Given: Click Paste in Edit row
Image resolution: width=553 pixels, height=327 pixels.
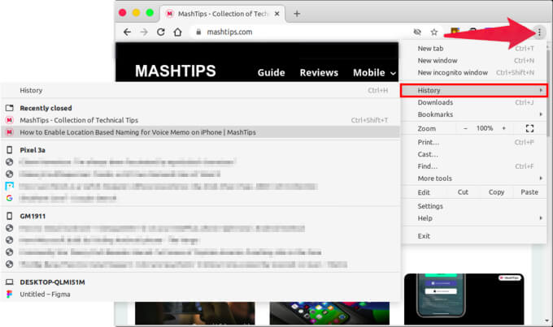Looking at the screenshot, I should click(x=529, y=192).
